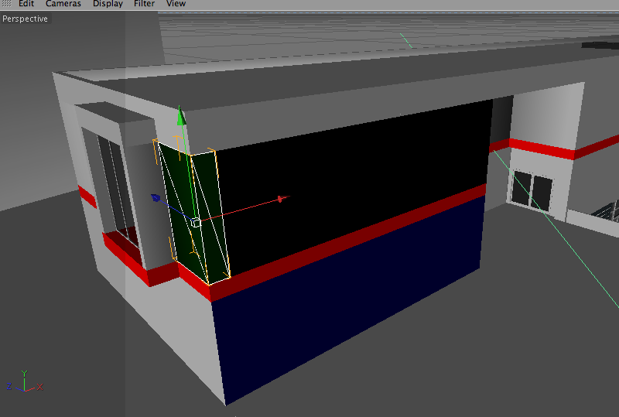Click the axis gizmo center origin square
Screen dimensions: 619x417
(196, 223)
